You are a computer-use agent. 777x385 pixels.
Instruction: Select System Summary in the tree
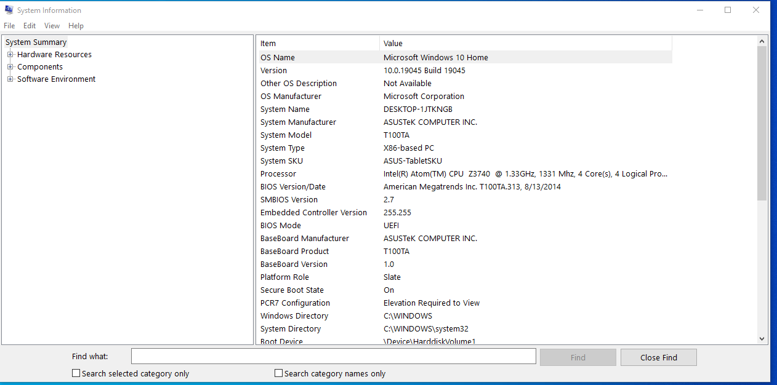[36, 42]
